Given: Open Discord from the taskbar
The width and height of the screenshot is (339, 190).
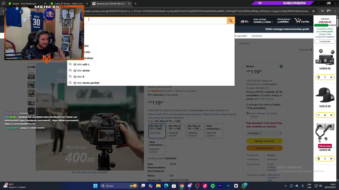Looking at the screenshot, I should 189,186.
